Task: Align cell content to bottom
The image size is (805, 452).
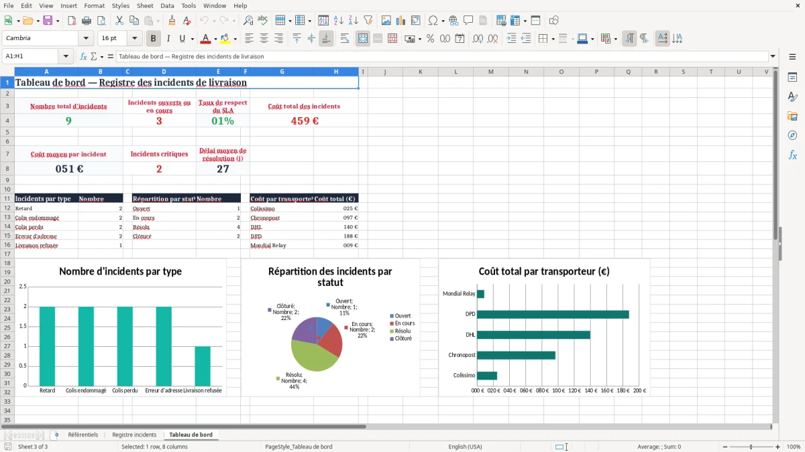Action: (326, 39)
